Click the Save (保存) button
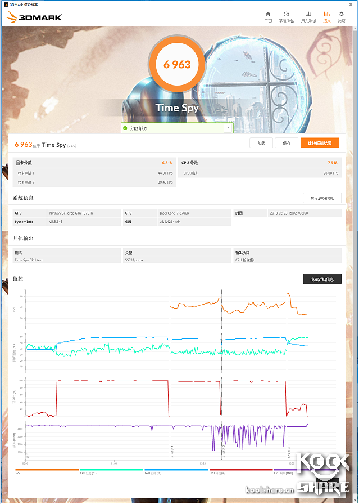 pos(287,144)
